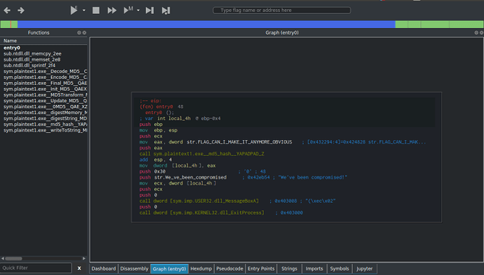Image resolution: width=484 pixels, height=275 pixels.
Task: Click the Functions list scroll right arrow
Action: coord(84,258)
